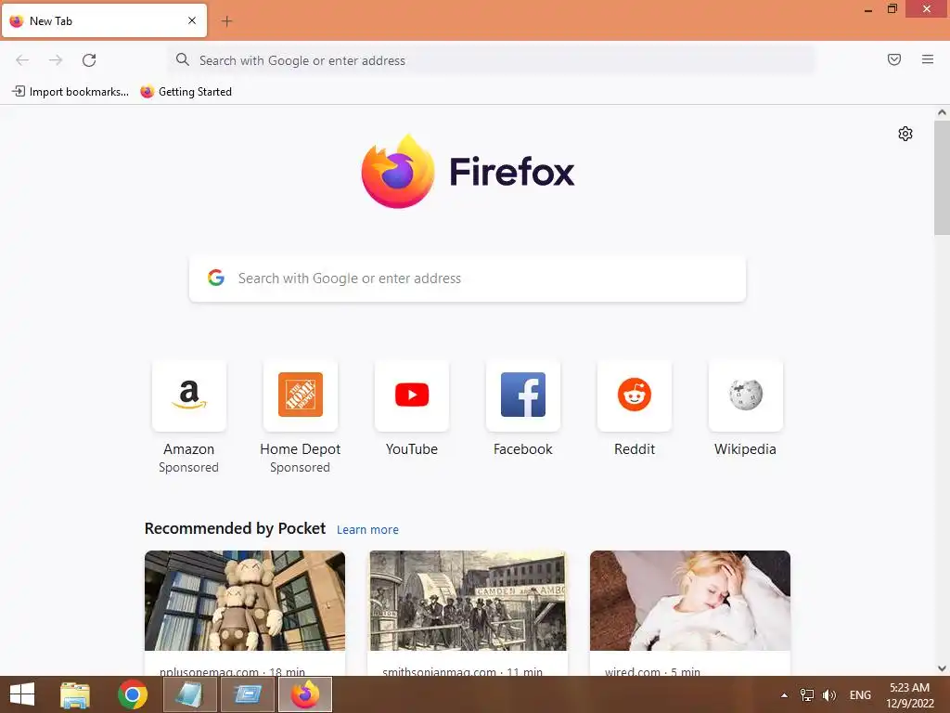Open the nplusonemag.com Pocket story thumbnail
The image size is (950, 713).
point(245,601)
